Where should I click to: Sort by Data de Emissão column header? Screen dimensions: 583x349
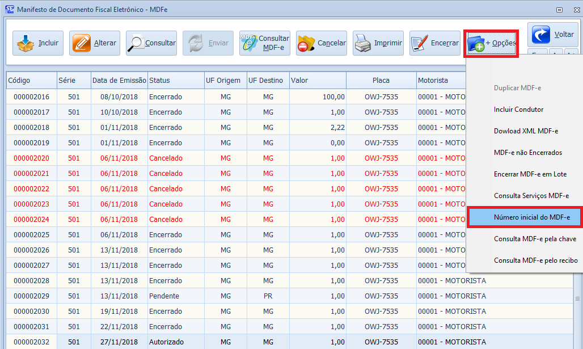[119, 81]
